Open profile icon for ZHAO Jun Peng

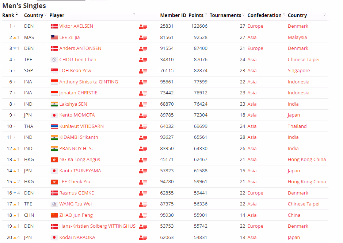143,215
